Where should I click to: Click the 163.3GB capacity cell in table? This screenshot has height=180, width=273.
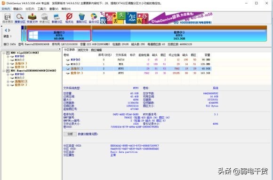coord(205,73)
